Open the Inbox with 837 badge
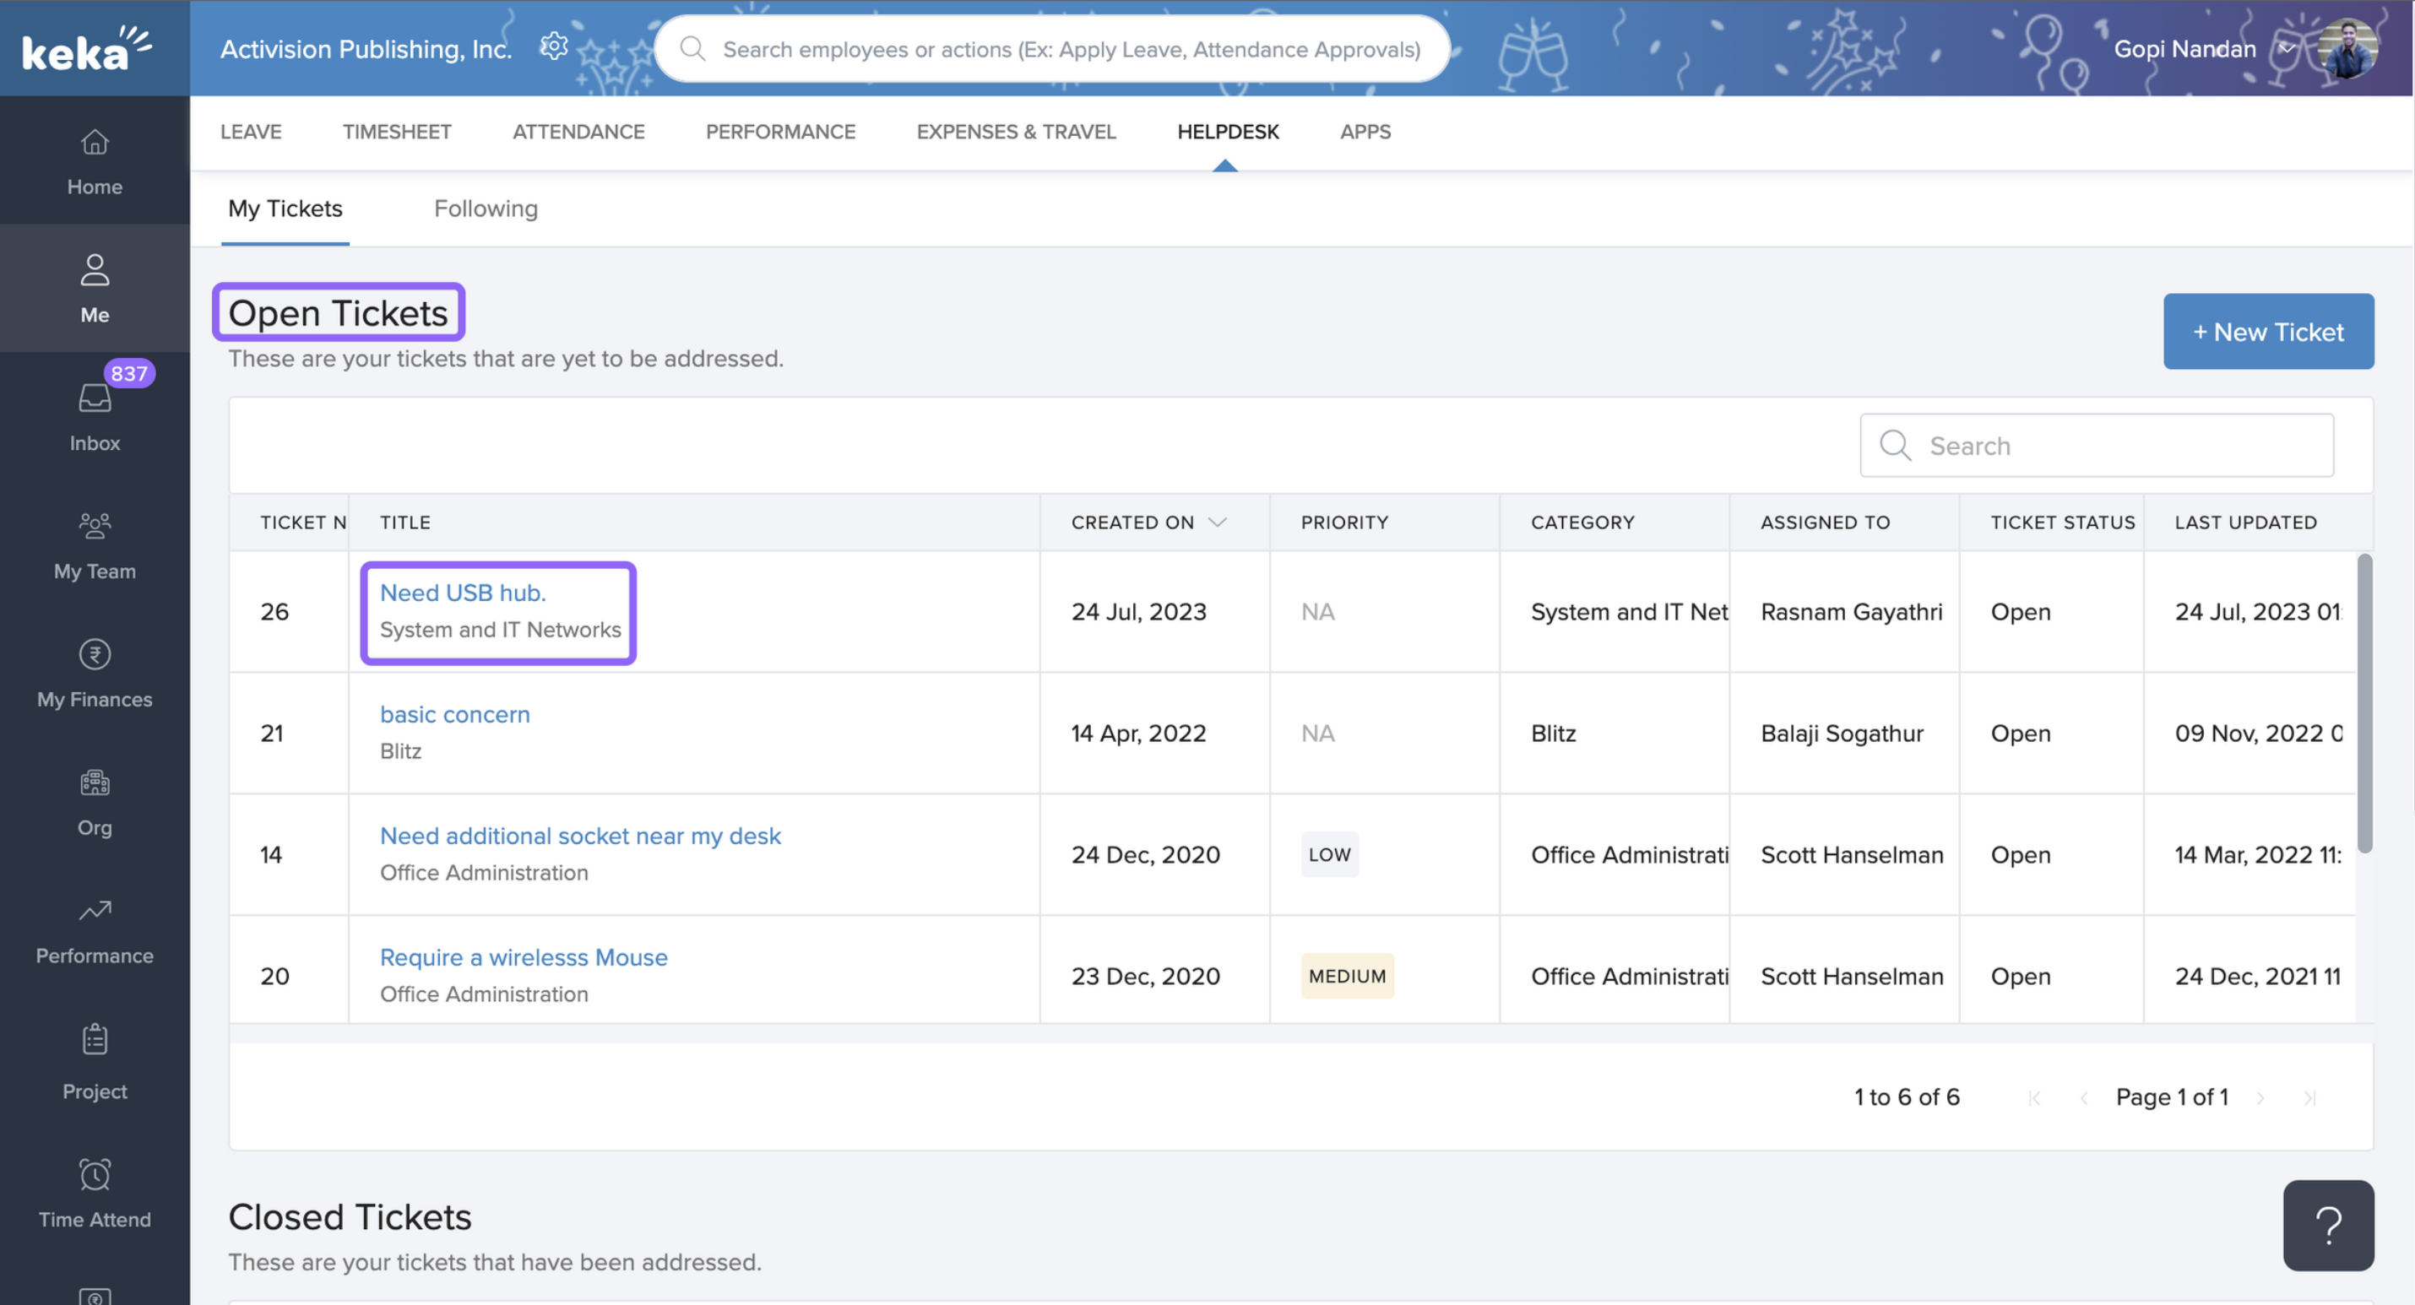This screenshot has height=1305, width=2415. coord(95,398)
